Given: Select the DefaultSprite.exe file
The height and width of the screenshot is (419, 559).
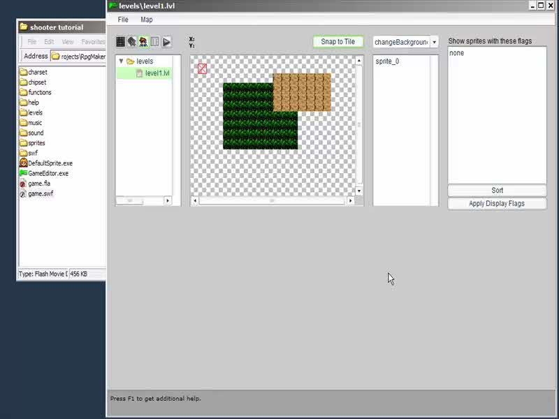Looking at the screenshot, I should [50, 163].
